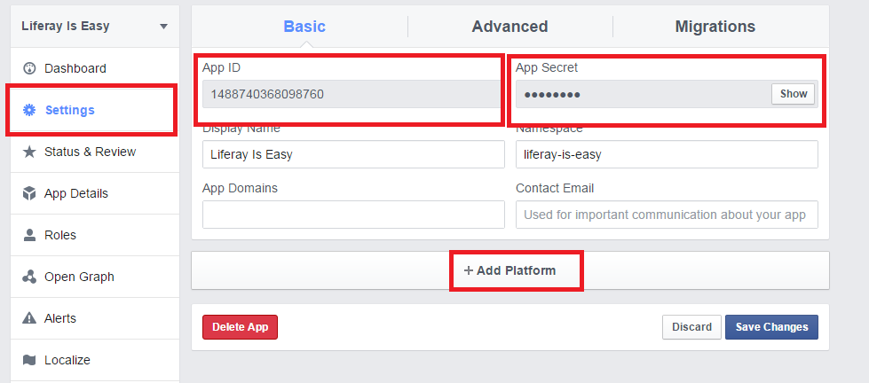Click the Status & Review star icon
The image size is (869, 383).
click(28, 152)
